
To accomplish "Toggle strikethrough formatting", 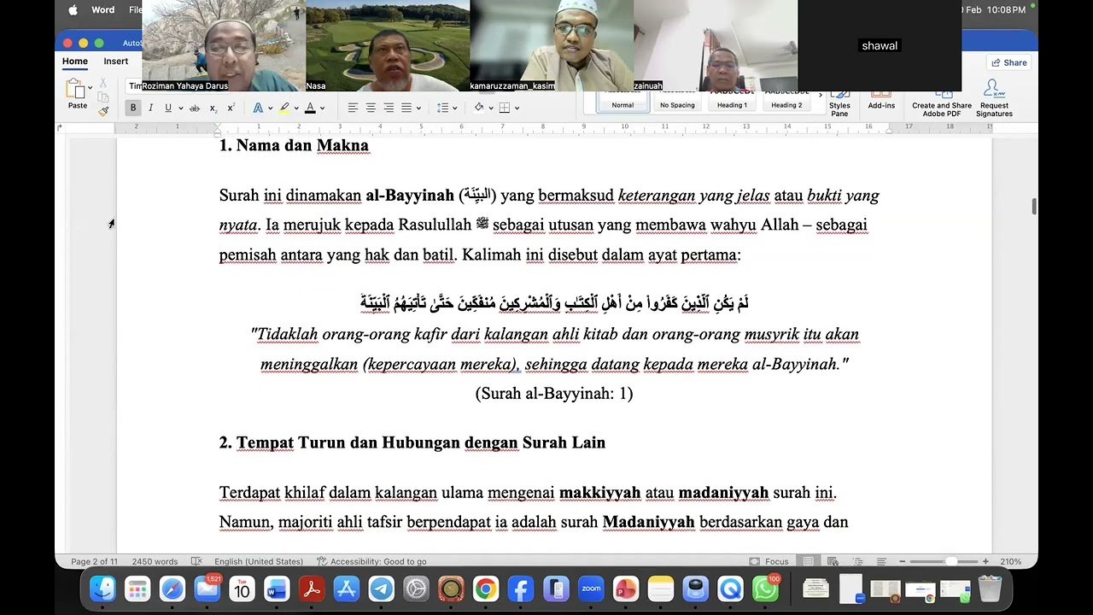I will [x=195, y=108].
